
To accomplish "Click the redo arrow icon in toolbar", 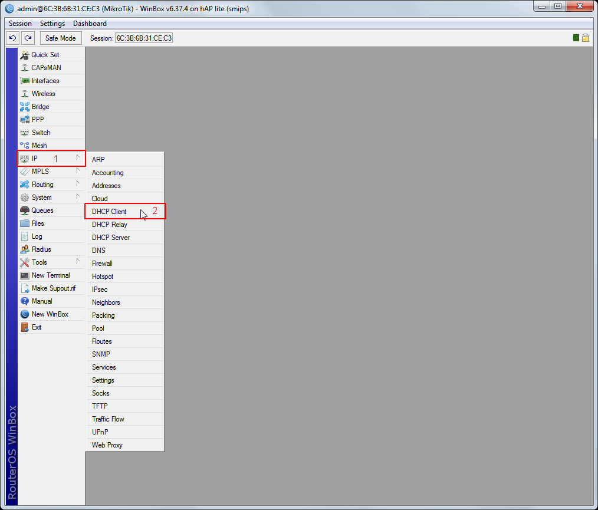I will (x=28, y=38).
